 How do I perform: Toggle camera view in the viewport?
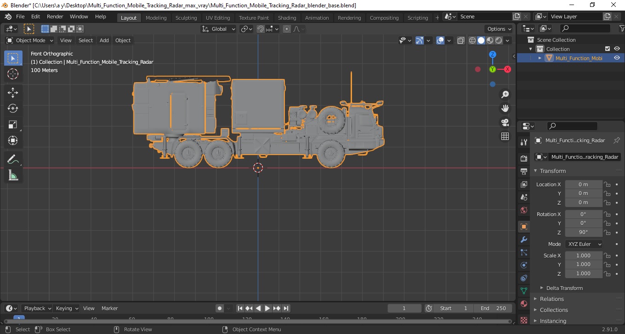pos(505,122)
